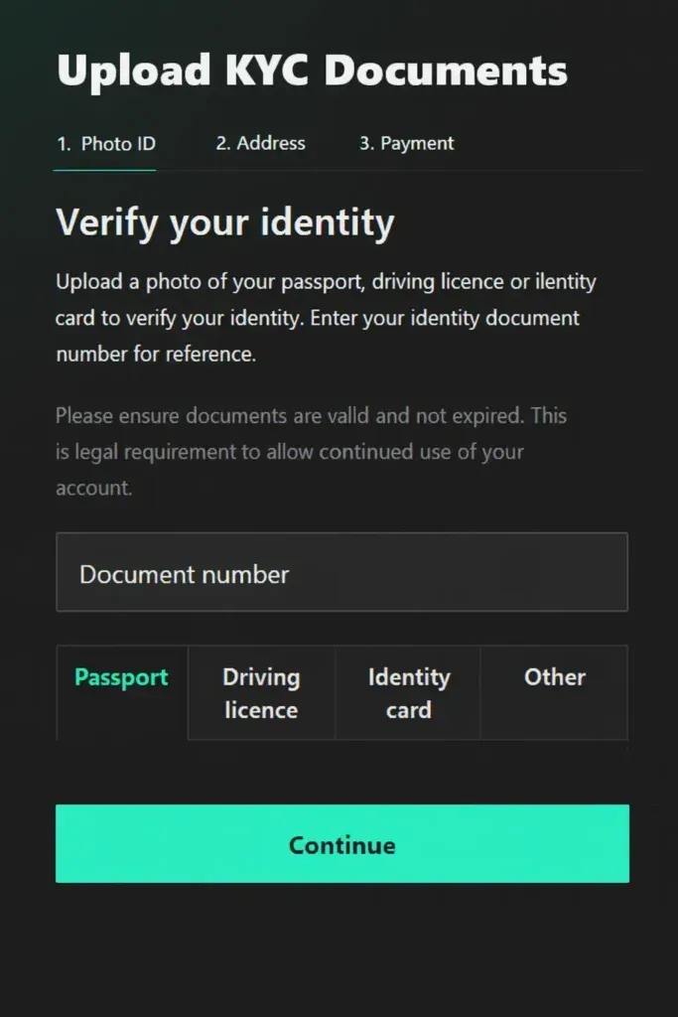Choose Identity card as verification document

(x=407, y=693)
